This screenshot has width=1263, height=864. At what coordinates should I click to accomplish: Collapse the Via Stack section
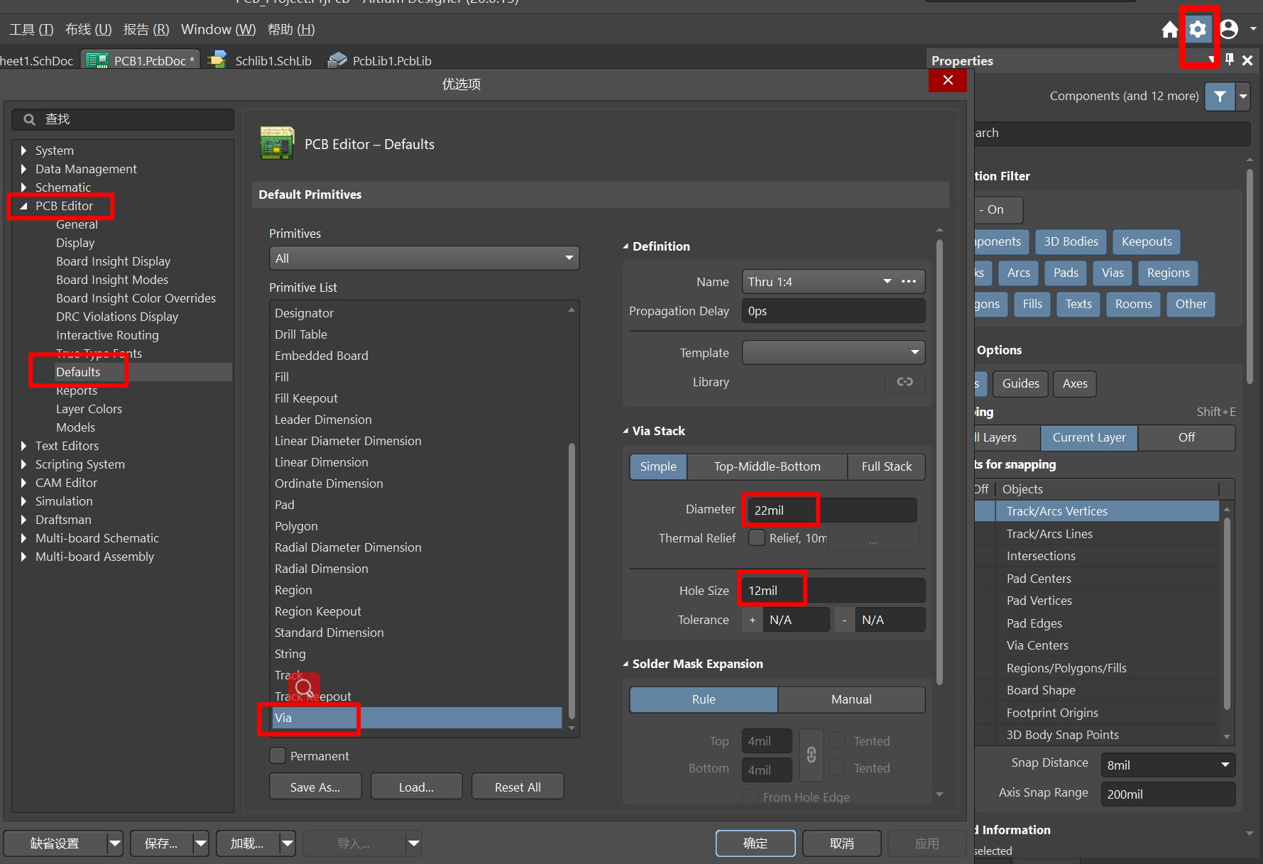coord(625,431)
